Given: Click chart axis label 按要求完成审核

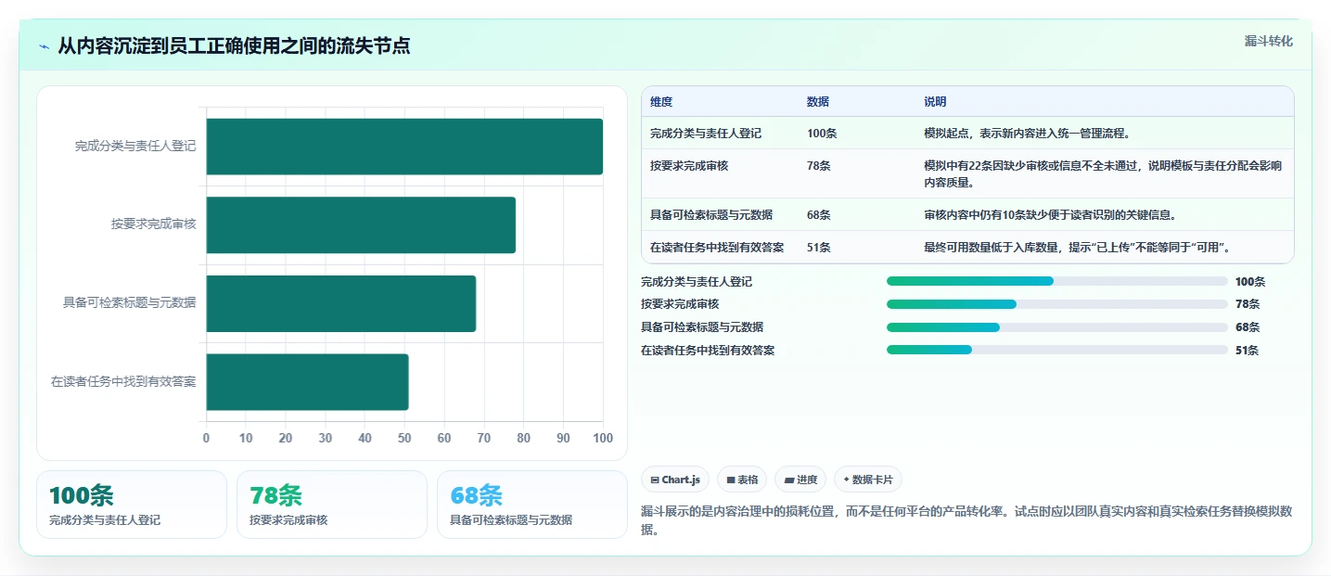Looking at the screenshot, I should coord(153,224).
